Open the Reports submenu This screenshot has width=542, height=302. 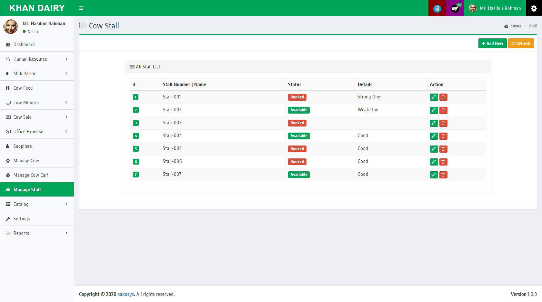point(37,233)
